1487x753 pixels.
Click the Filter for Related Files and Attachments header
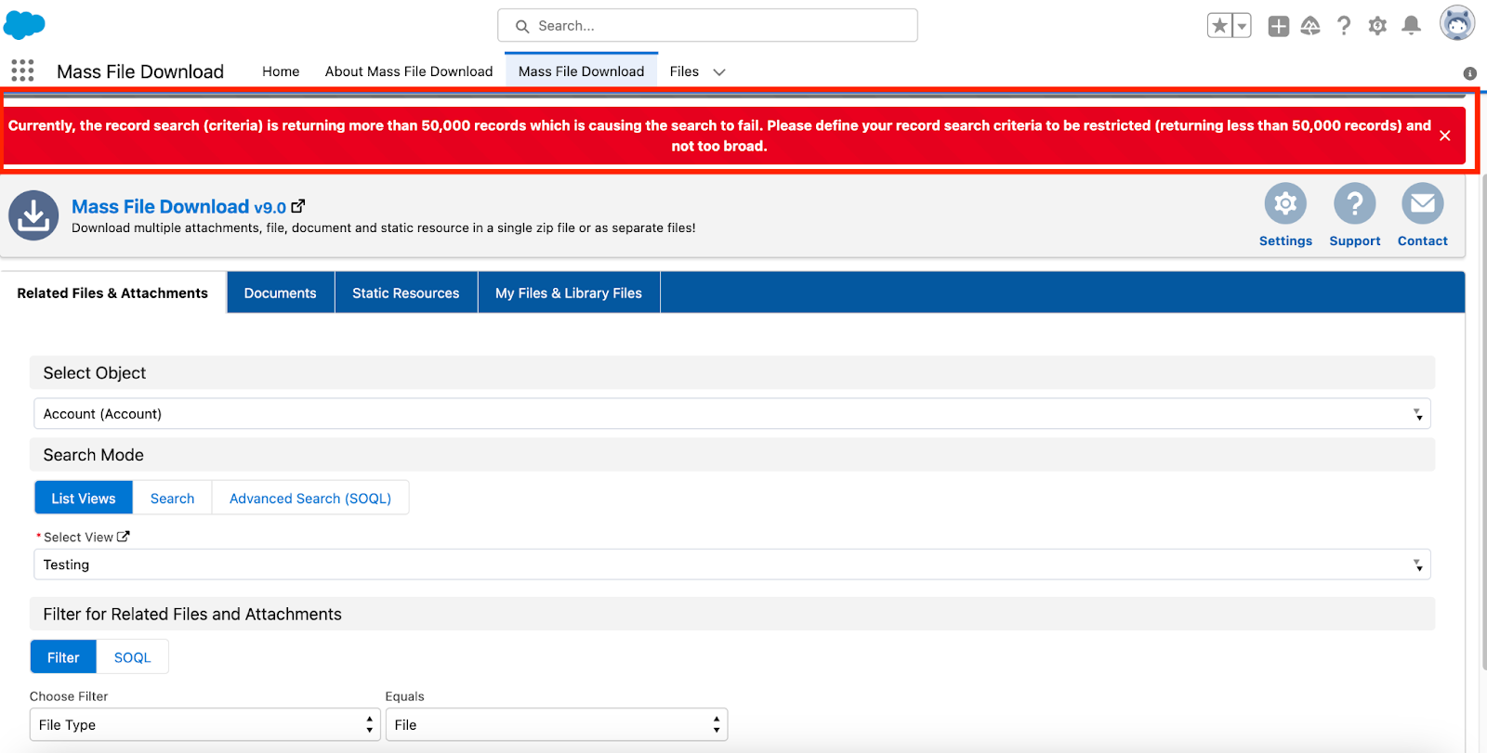pyautogui.click(x=732, y=614)
